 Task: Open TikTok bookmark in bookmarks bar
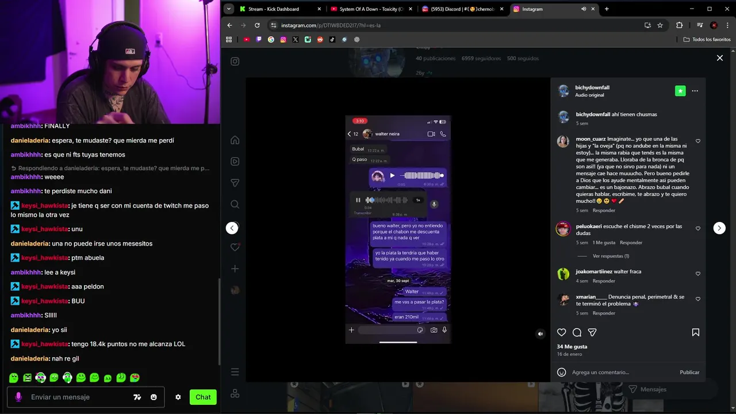[x=332, y=40]
